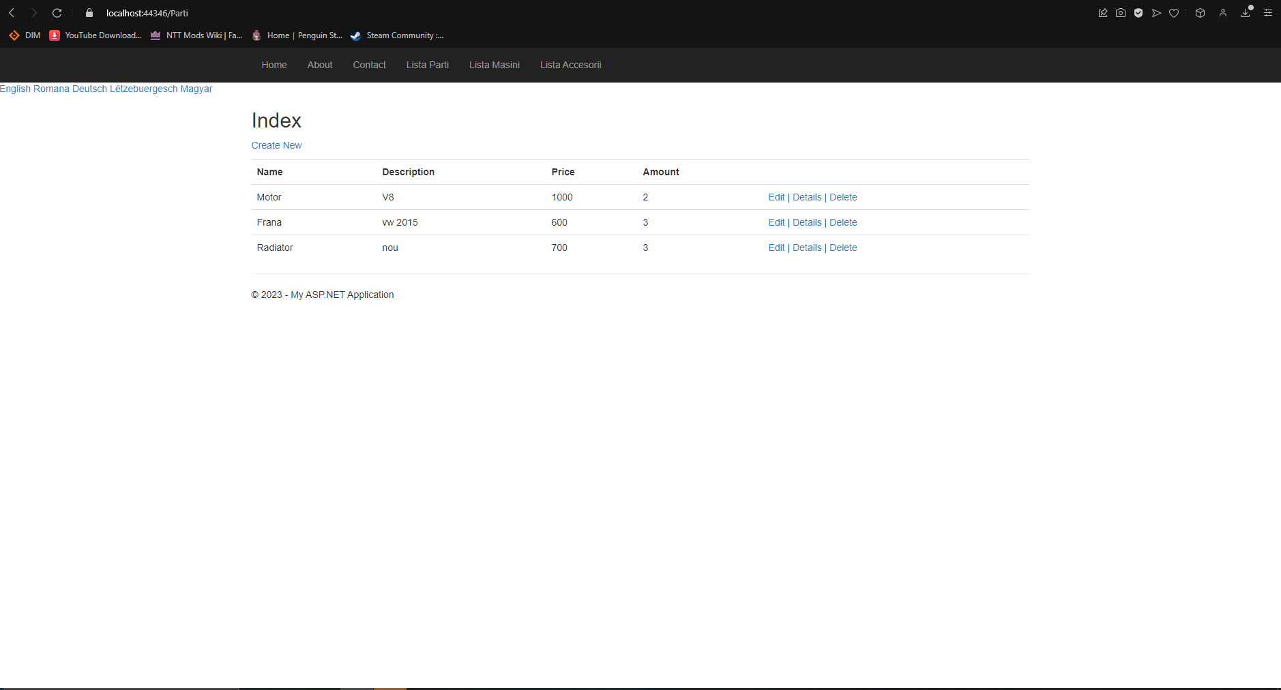
Task: Switch to the Lista Masini menu item
Action: click(x=494, y=65)
